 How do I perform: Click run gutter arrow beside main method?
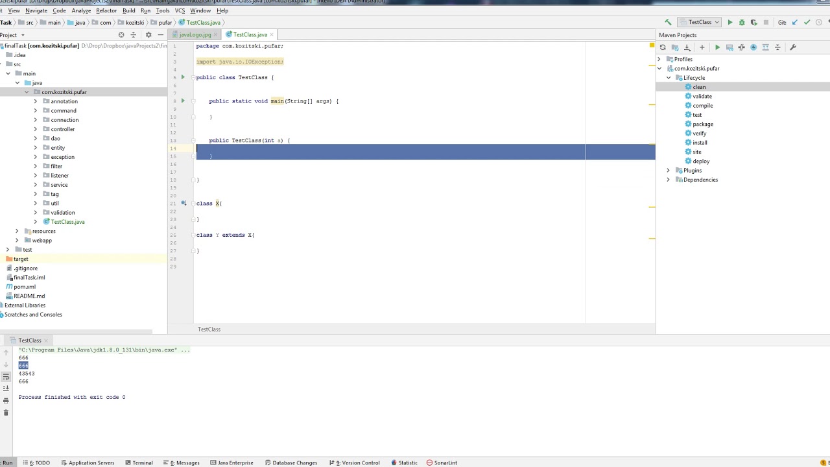[183, 101]
